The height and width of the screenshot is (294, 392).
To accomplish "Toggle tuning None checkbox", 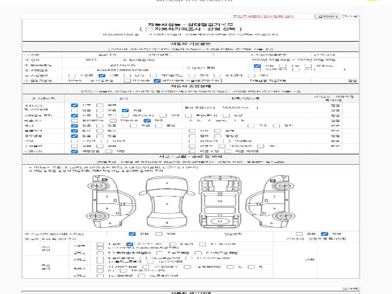I will pos(74,126).
